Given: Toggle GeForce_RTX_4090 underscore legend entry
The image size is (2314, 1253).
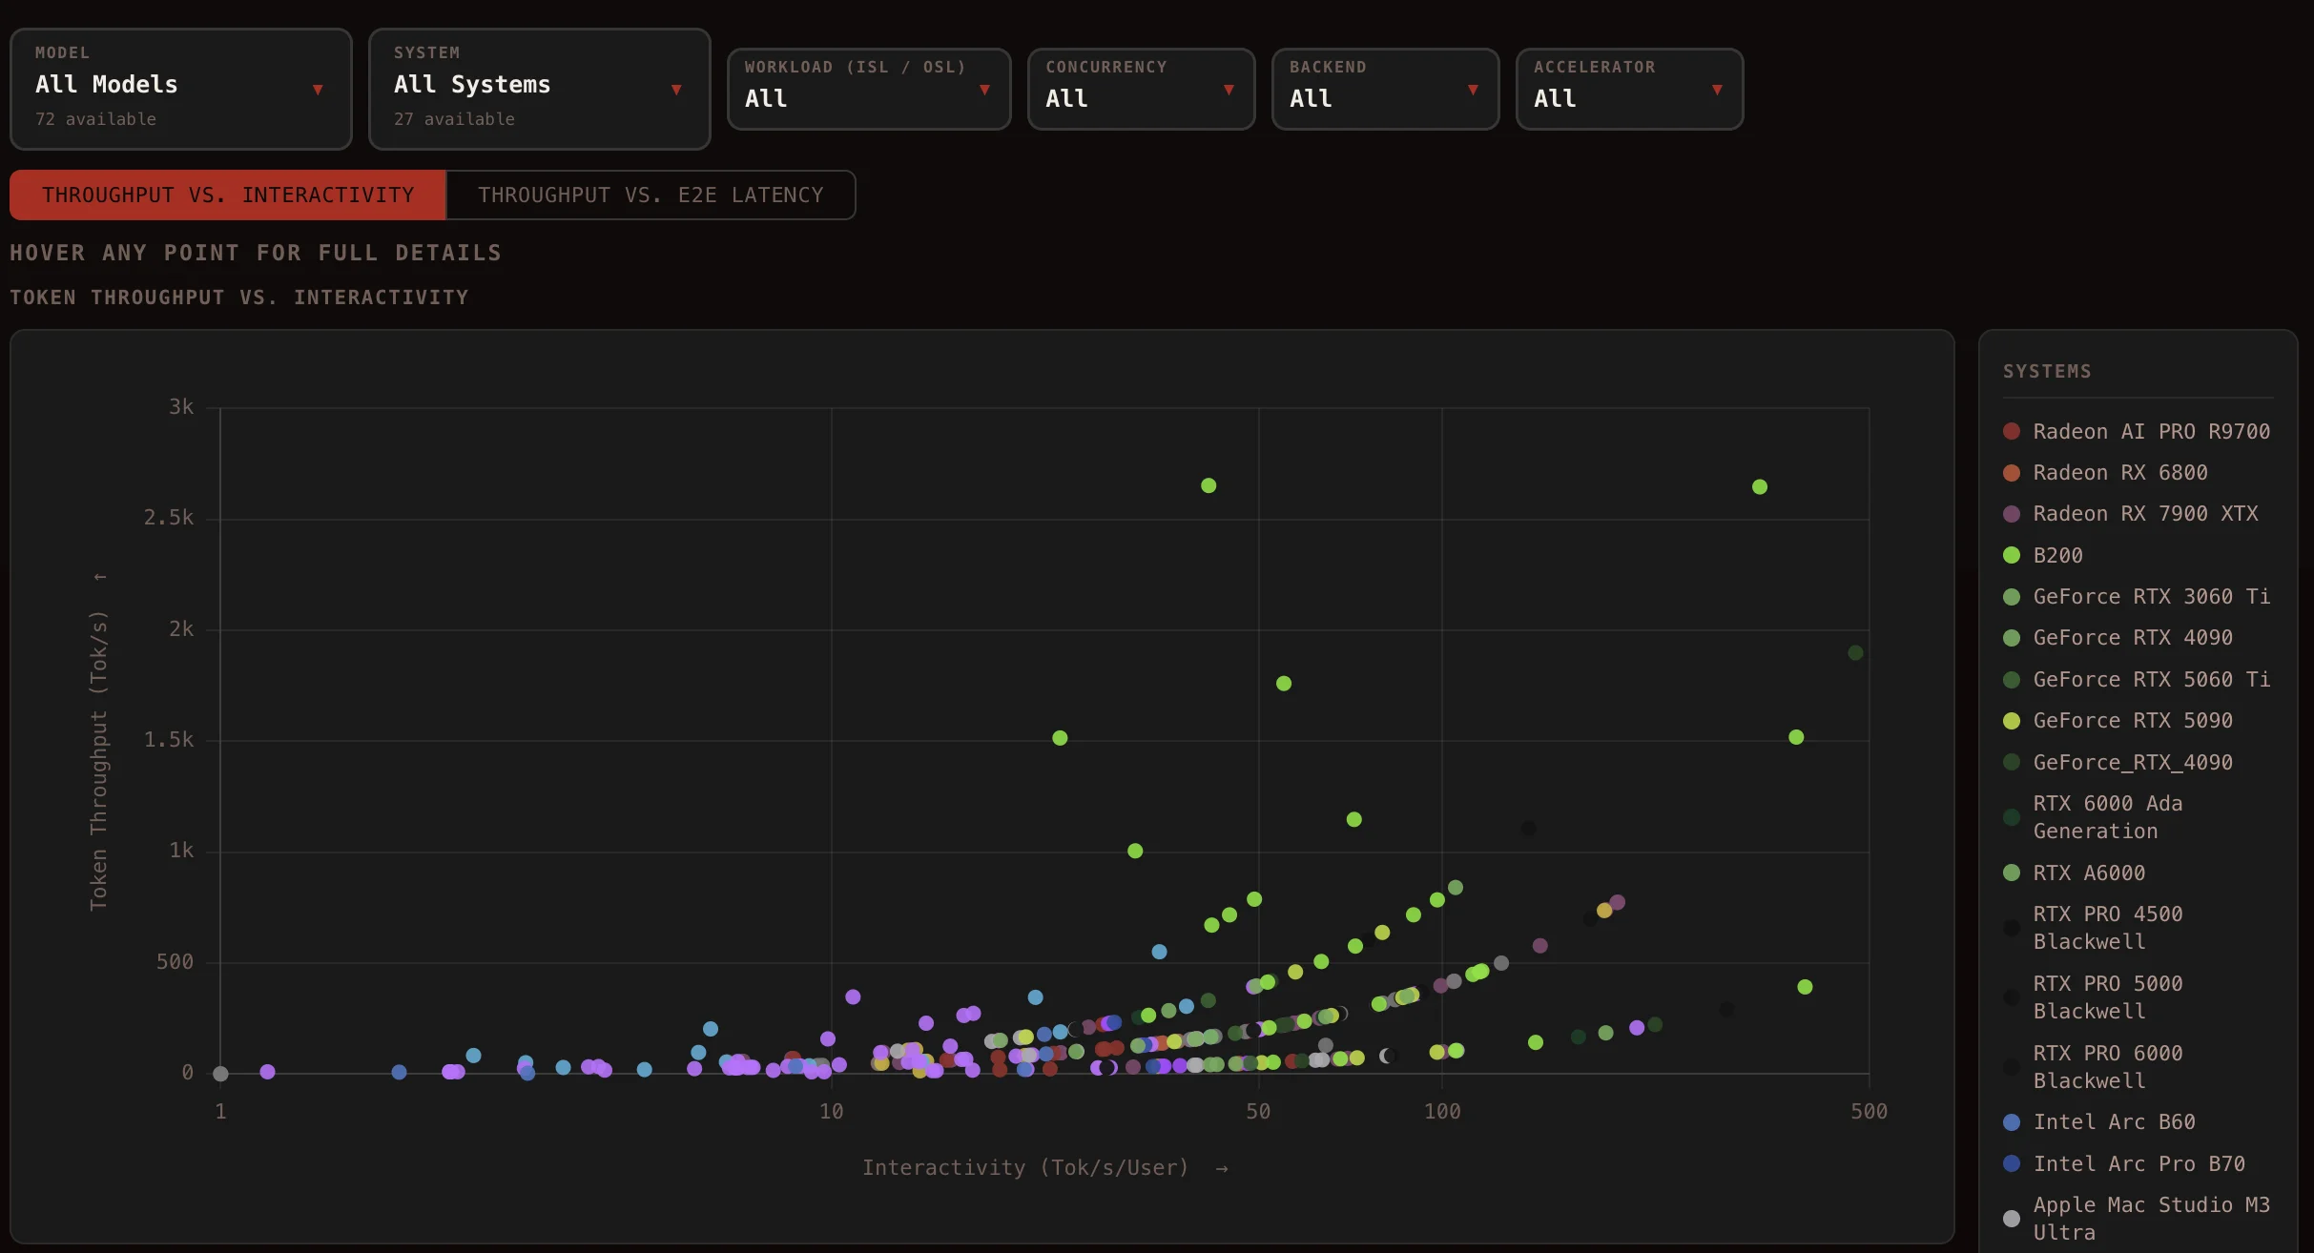Looking at the screenshot, I should coord(2118,763).
